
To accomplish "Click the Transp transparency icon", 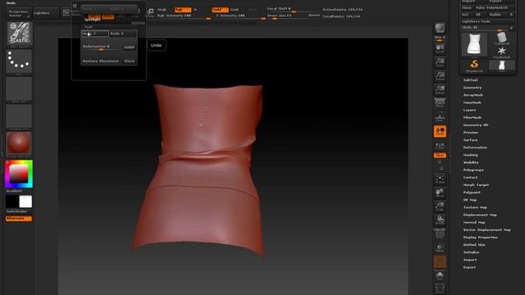I will point(440,247).
